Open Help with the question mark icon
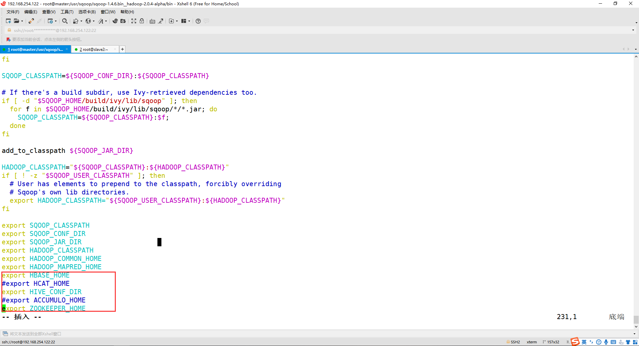The width and height of the screenshot is (639, 346). coord(198,21)
